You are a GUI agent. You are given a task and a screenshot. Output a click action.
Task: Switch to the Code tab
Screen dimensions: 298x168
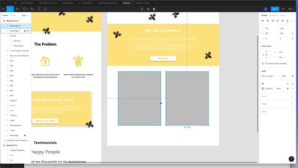coord(283,15)
